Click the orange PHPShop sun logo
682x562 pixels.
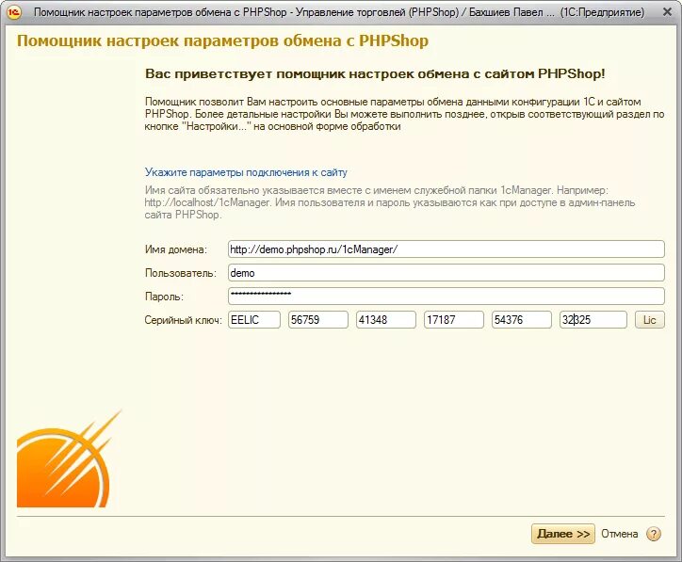click(69, 458)
